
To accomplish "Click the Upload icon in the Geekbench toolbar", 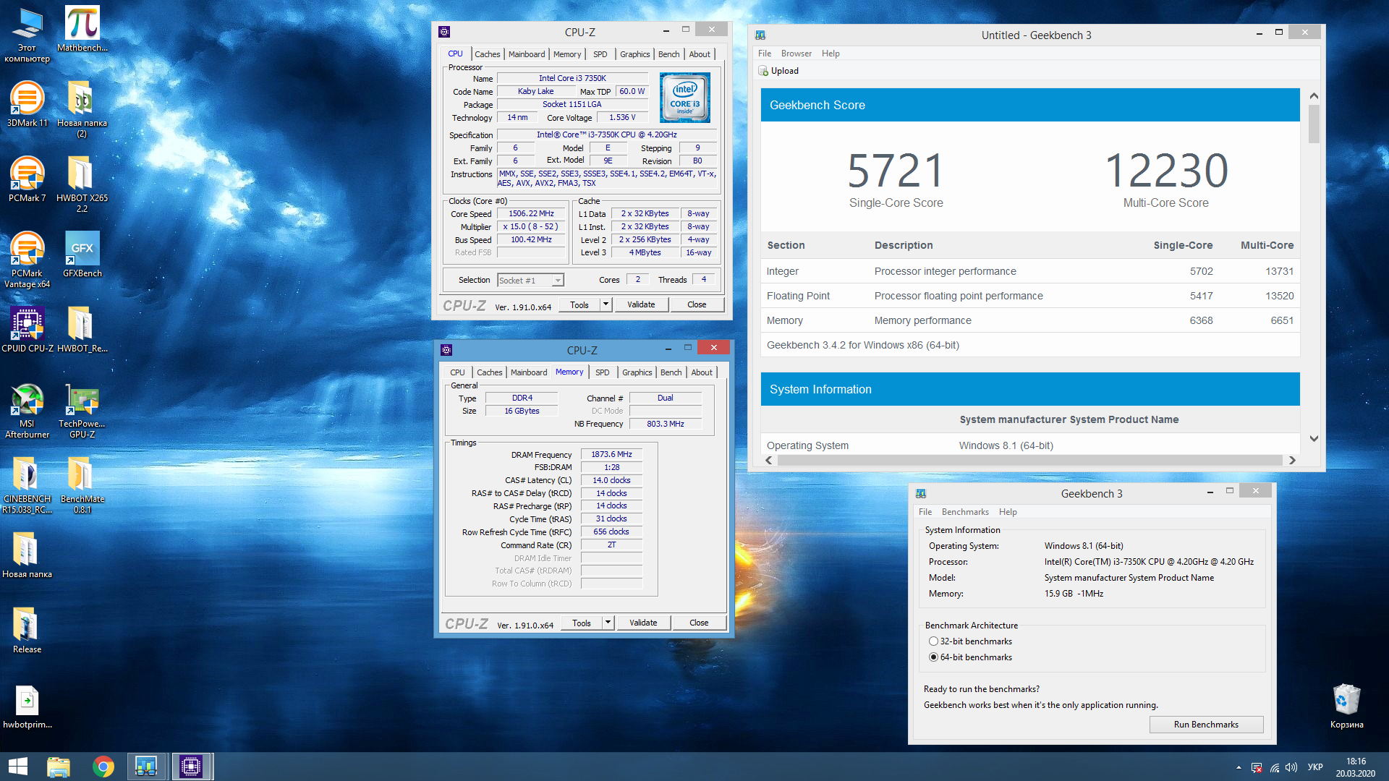I will 763,71.
